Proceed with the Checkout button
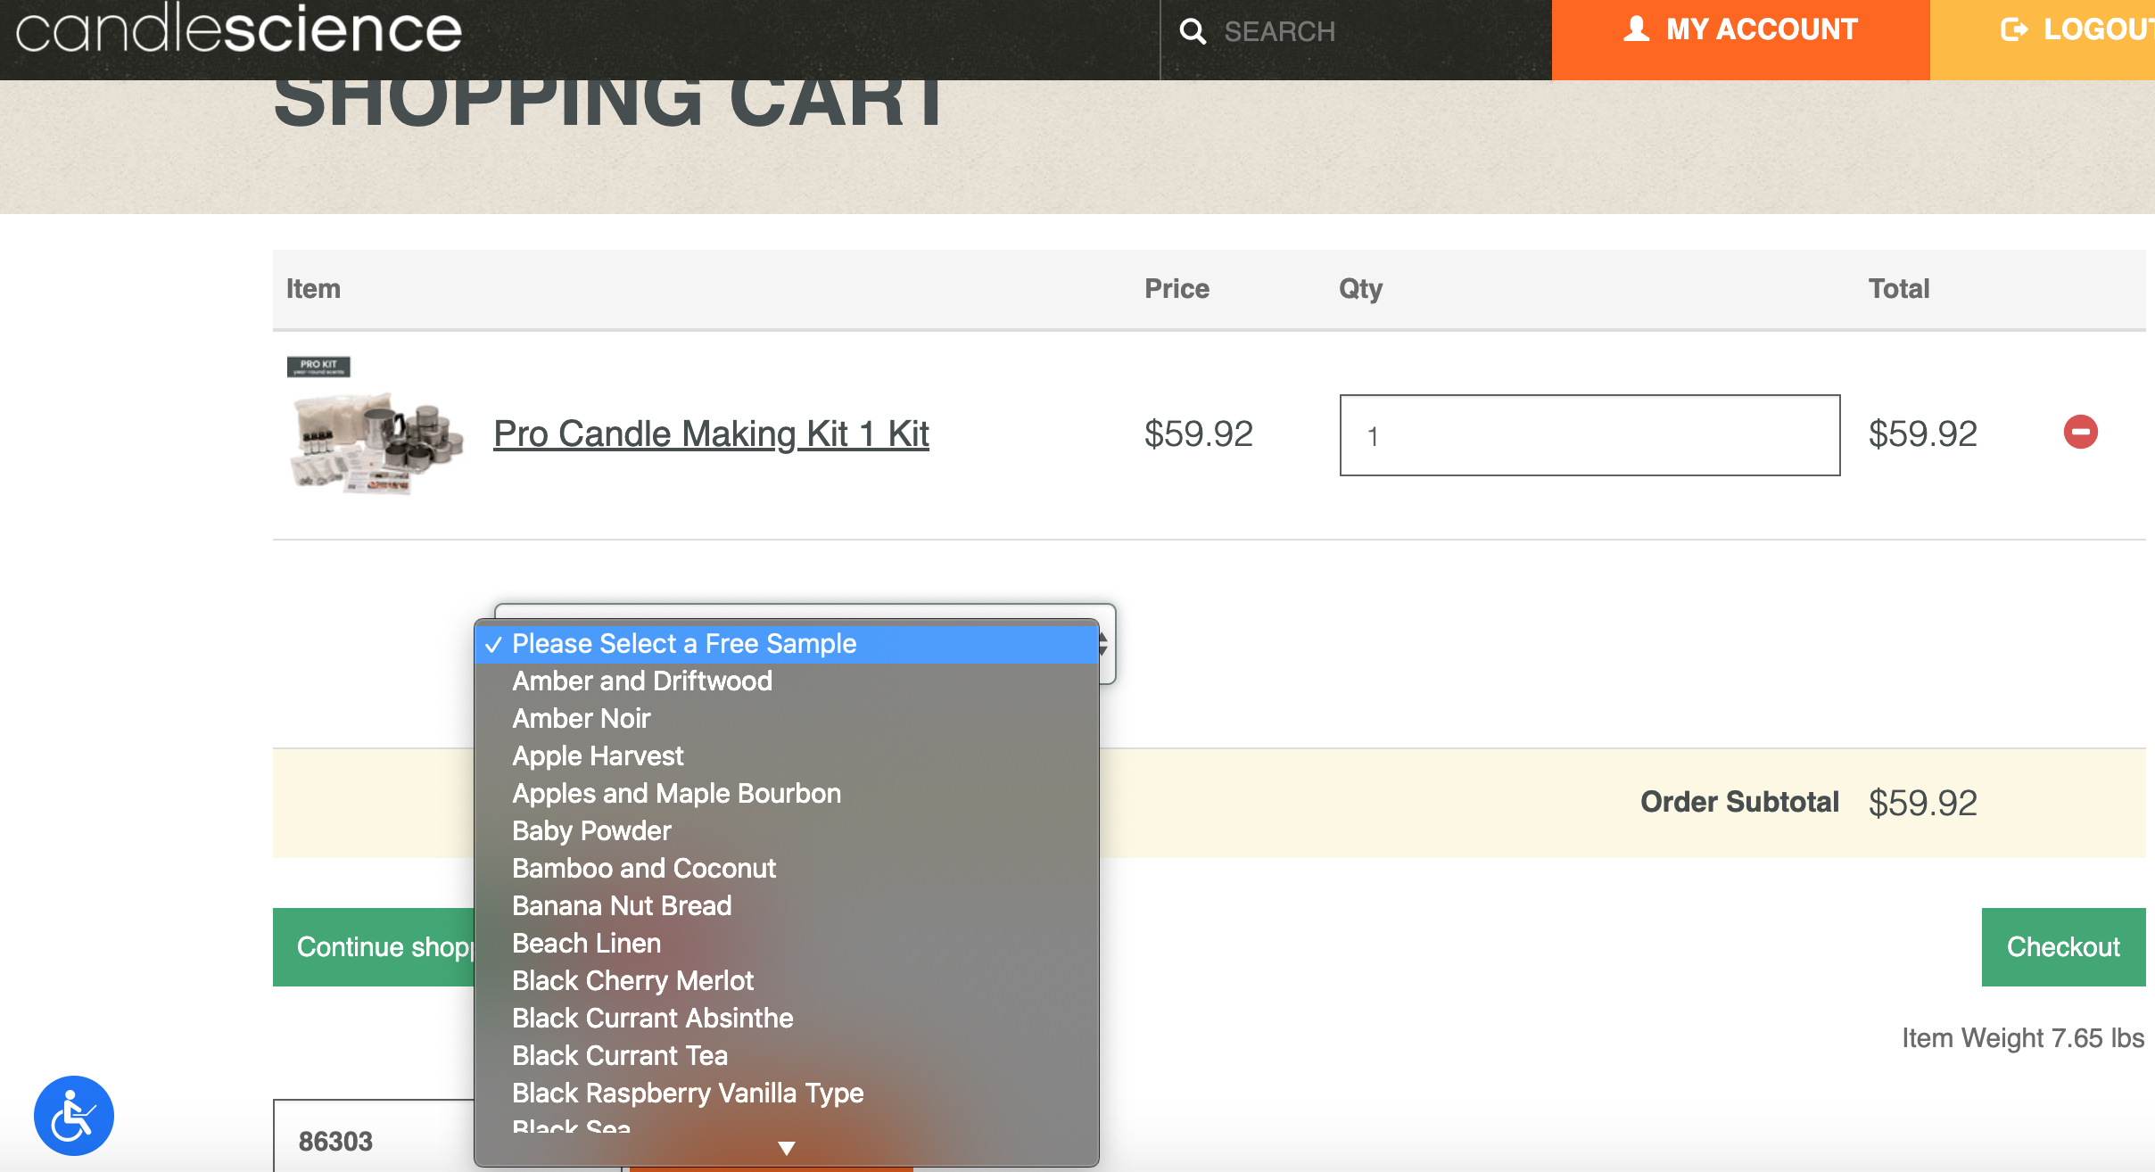2155x1172 pixels. pyautogui.click(x=2063, y=947)
